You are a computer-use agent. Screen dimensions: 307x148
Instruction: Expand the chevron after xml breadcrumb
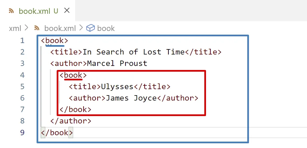click(x=27, y=28)
